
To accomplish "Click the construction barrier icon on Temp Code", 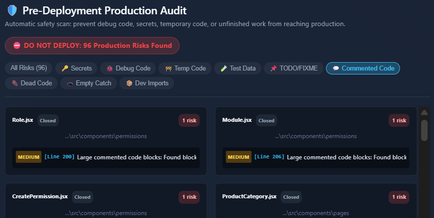I will point(168,69).
